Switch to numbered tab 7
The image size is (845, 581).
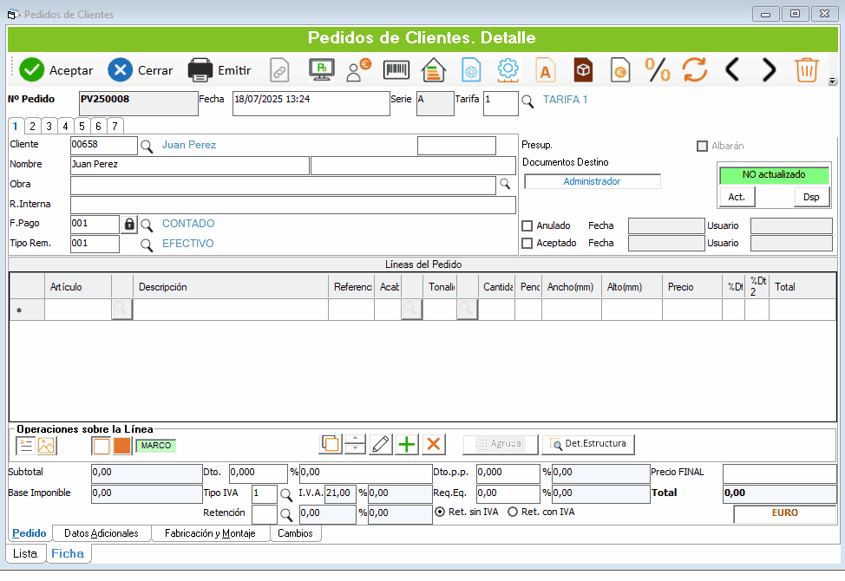115,126
